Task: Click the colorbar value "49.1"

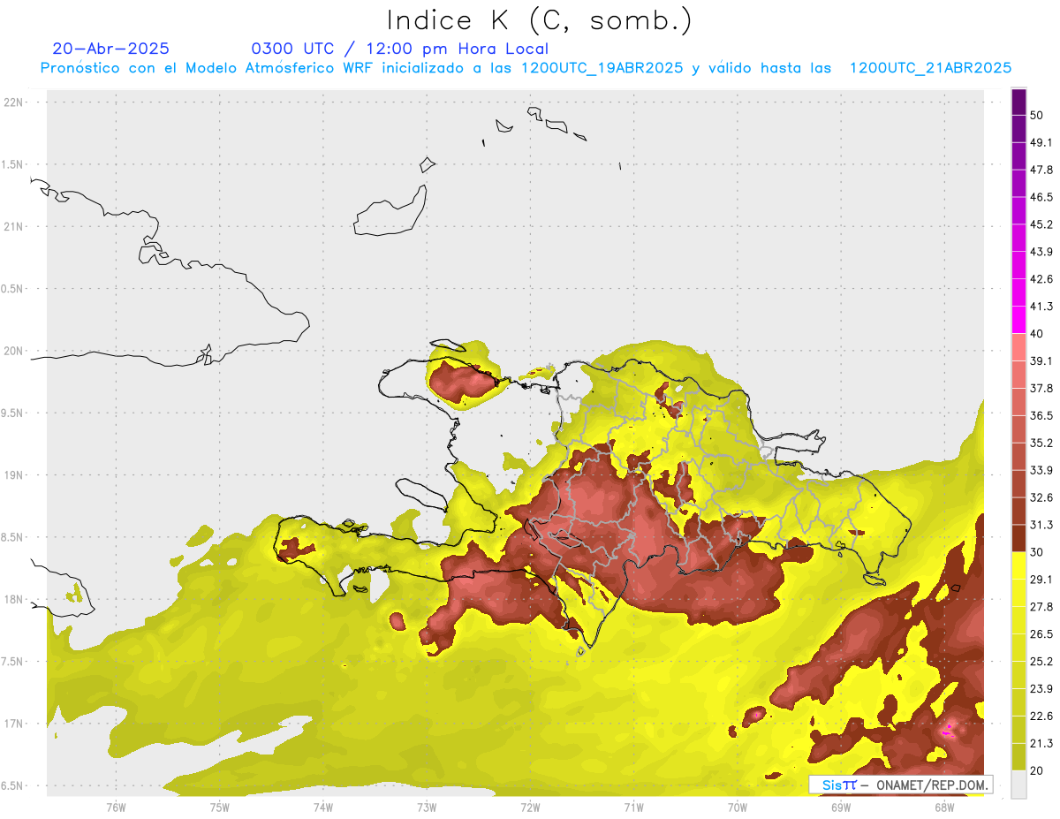Action: pyautogui.click(x=1041, y=143)
